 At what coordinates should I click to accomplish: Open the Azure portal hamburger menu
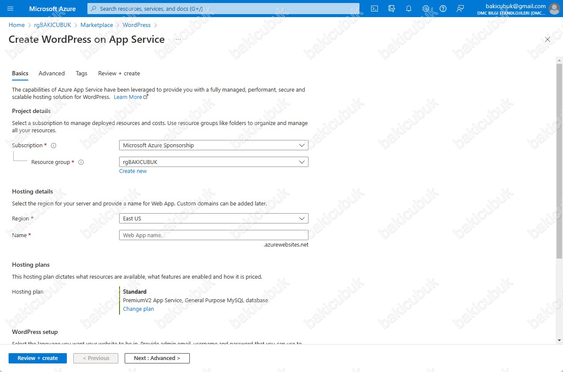(10, 9)
